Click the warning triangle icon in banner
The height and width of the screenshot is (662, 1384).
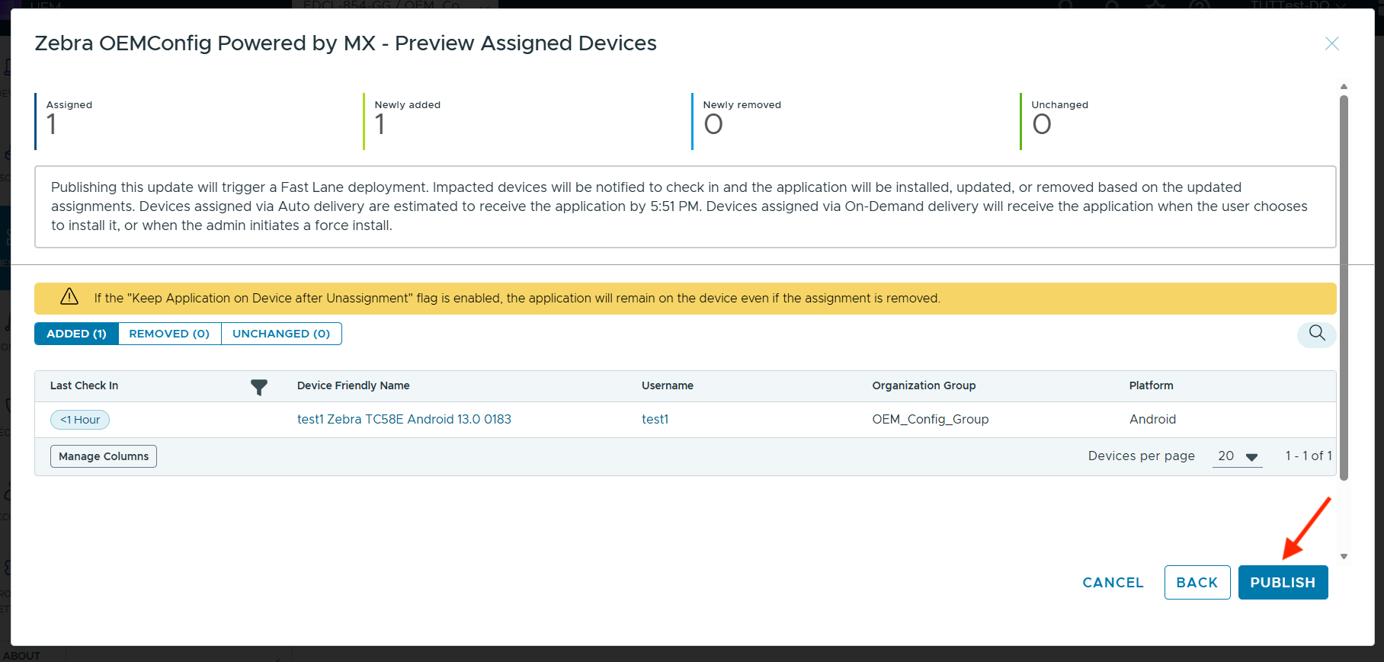[x=69, y=298]
